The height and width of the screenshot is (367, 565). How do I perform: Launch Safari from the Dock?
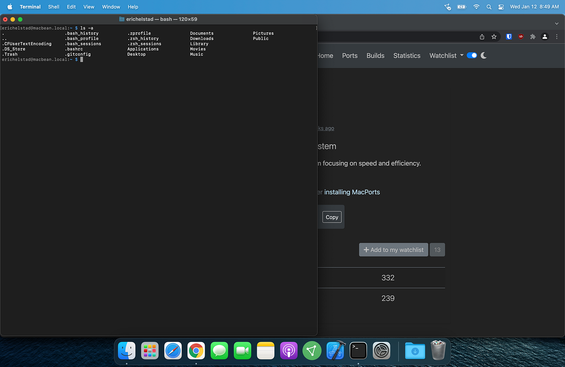click(173, 350)
